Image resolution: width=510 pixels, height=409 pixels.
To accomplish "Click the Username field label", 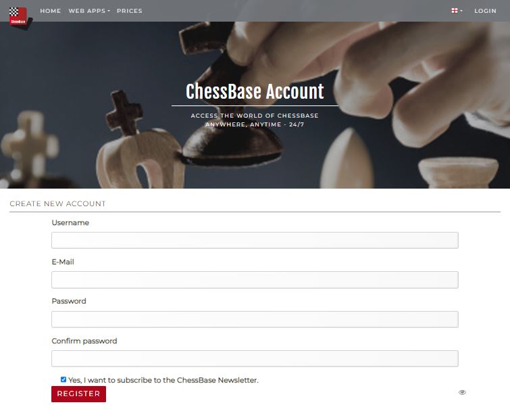I will [x=70, y=222].
